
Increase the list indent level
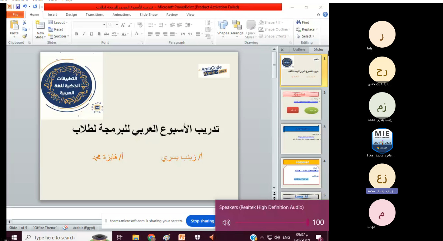pyautogui.click(x=180, y=25)
